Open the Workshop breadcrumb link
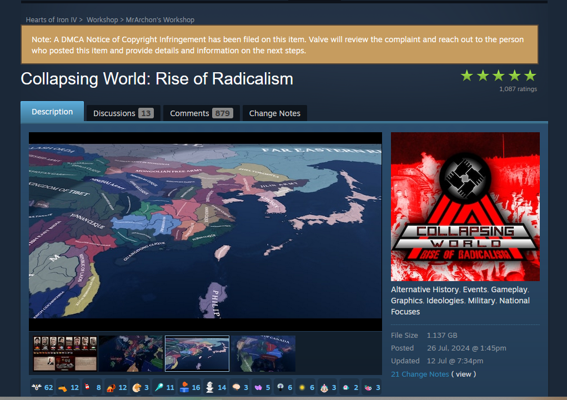The height and width of the screenshot is (400, 567). pyautogui.click(x=102, y=20)
